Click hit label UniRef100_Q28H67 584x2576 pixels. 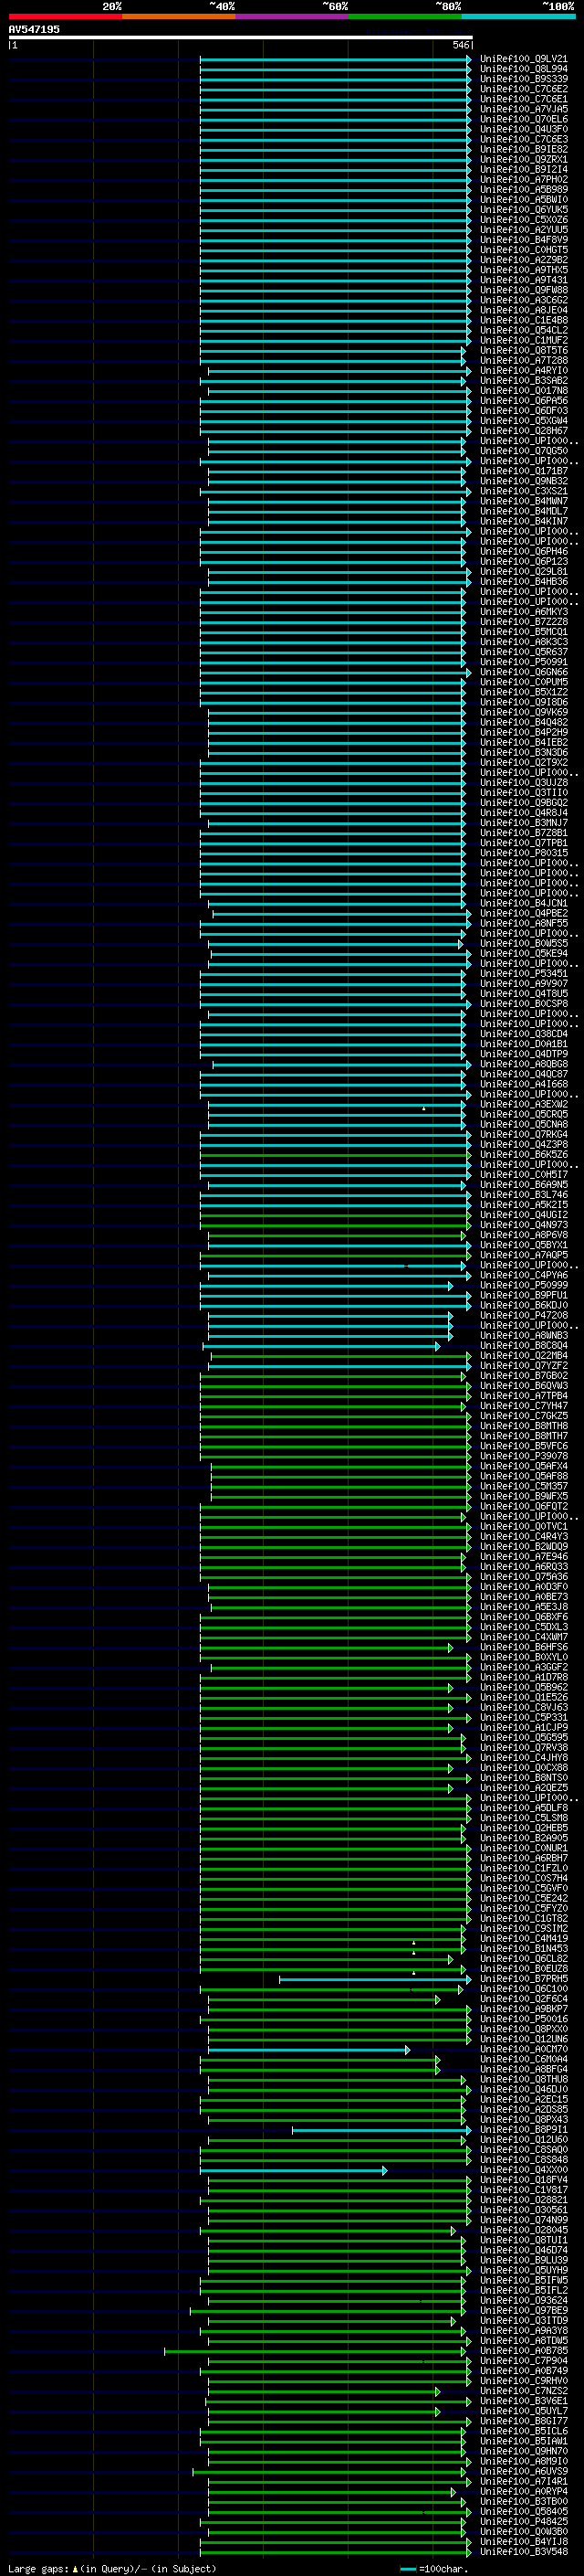[523, 431]
